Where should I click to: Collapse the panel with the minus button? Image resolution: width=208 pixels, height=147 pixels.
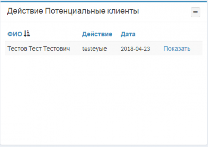pos(196,12)
